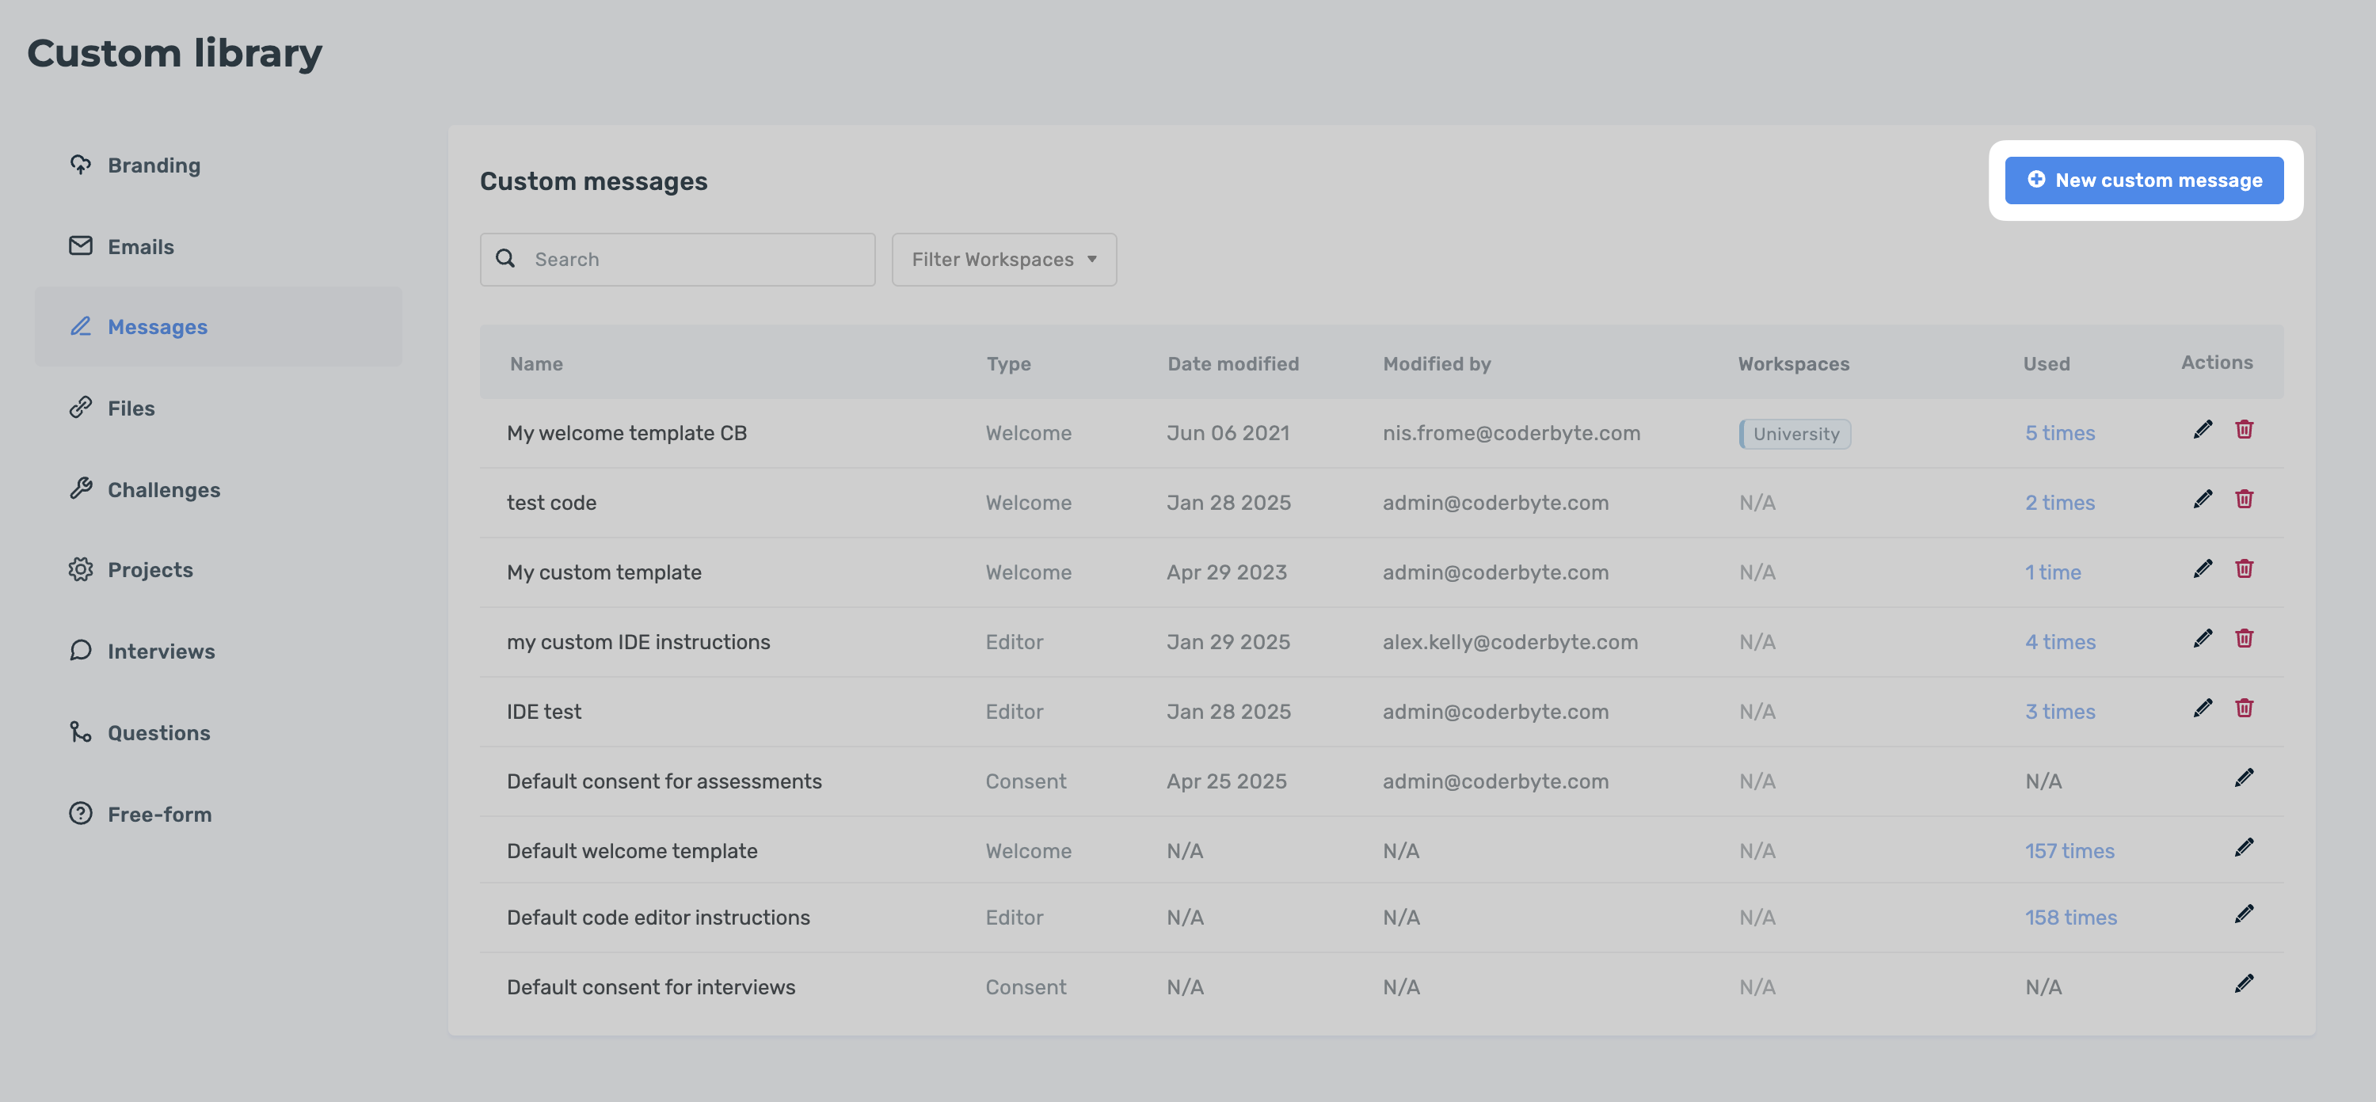
Task: Open the Branding section
Action: pos(153,165)
